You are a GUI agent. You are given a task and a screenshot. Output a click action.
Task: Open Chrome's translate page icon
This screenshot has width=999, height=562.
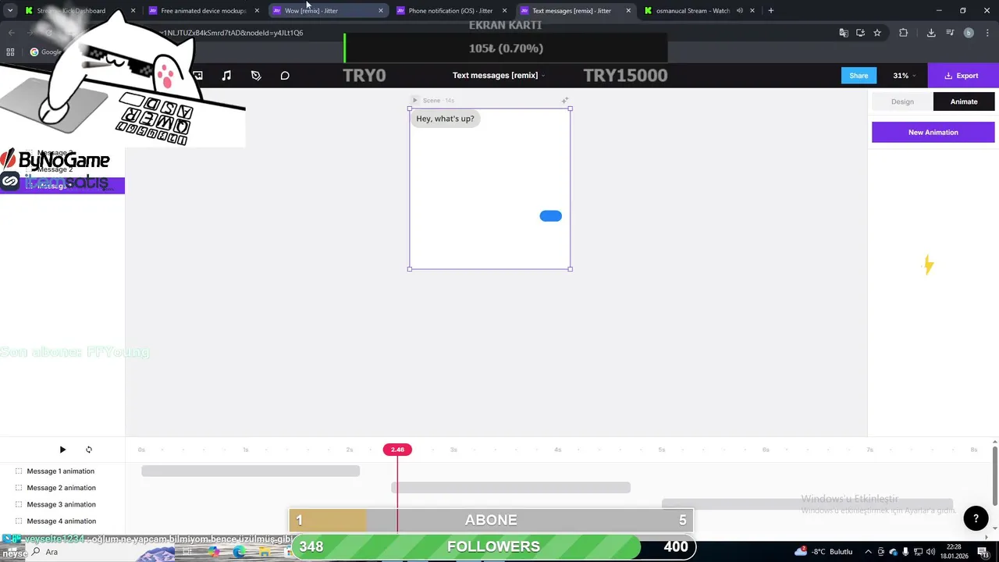(x=844, y=33)
